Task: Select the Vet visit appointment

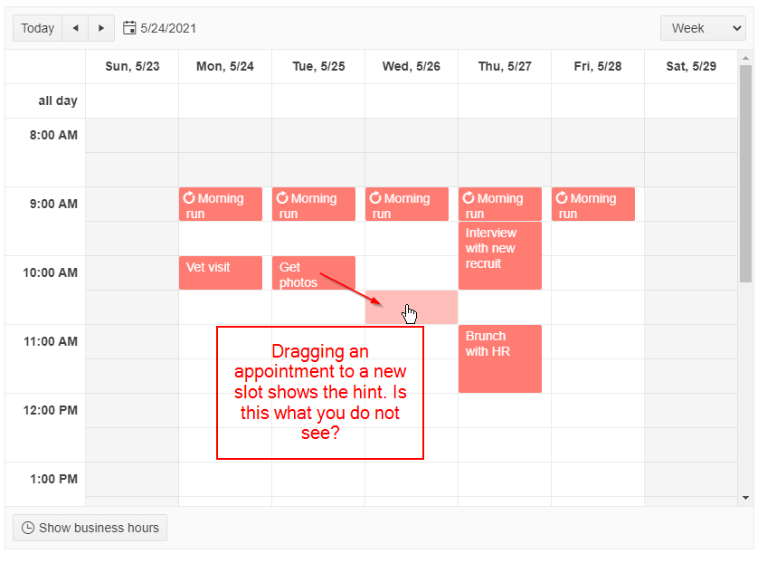Action: coord(220,272)
